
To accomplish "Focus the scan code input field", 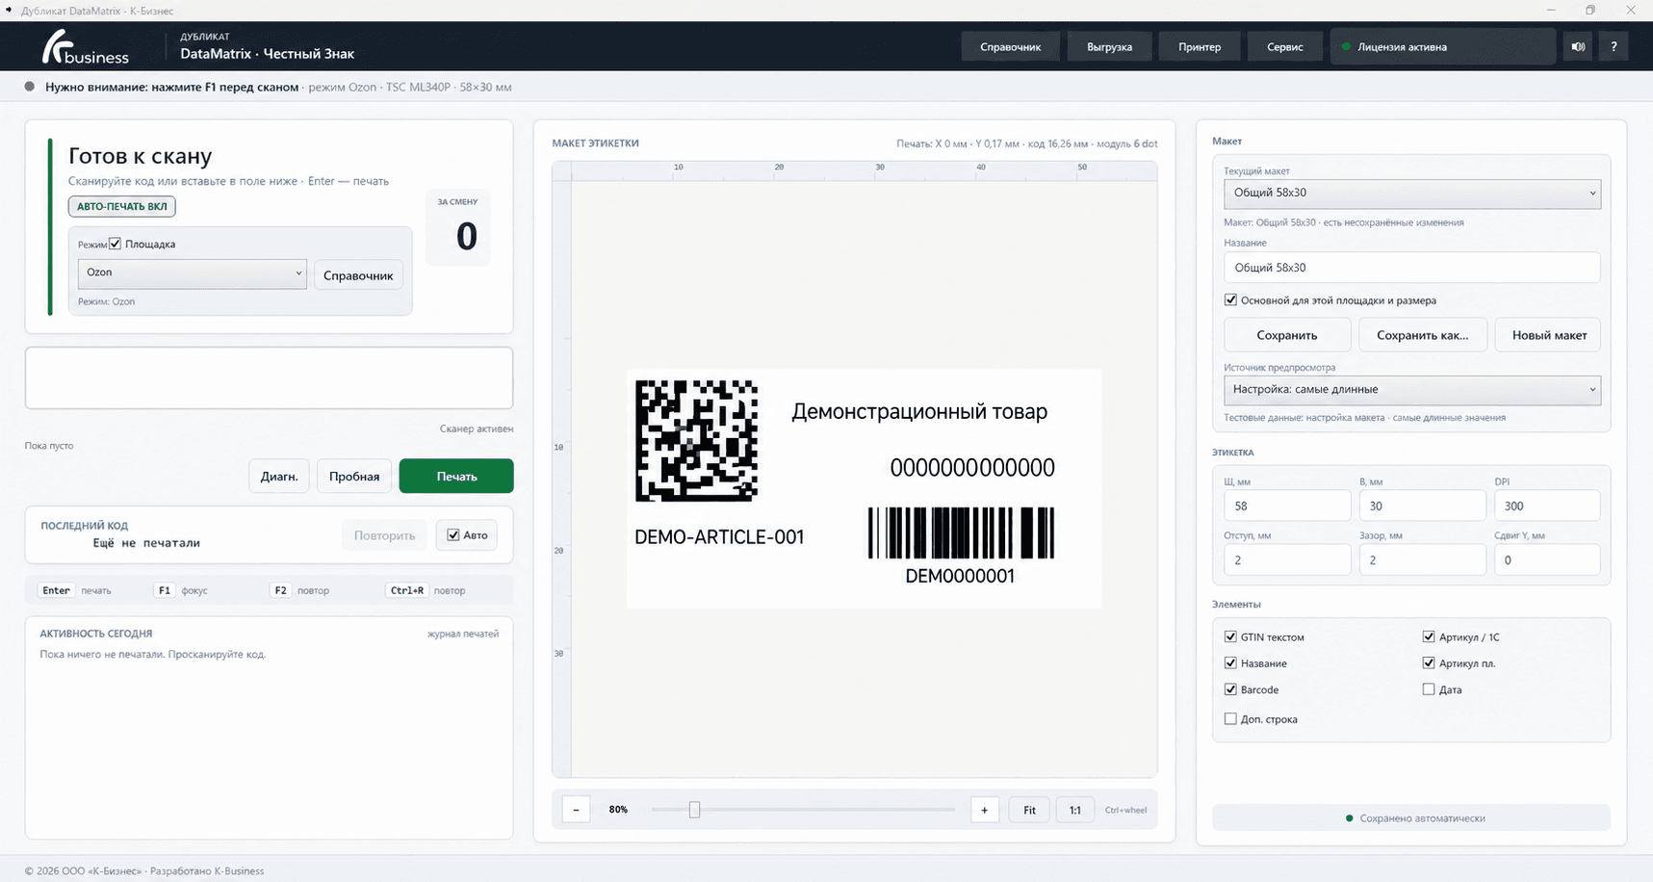I will pos(269,377).
